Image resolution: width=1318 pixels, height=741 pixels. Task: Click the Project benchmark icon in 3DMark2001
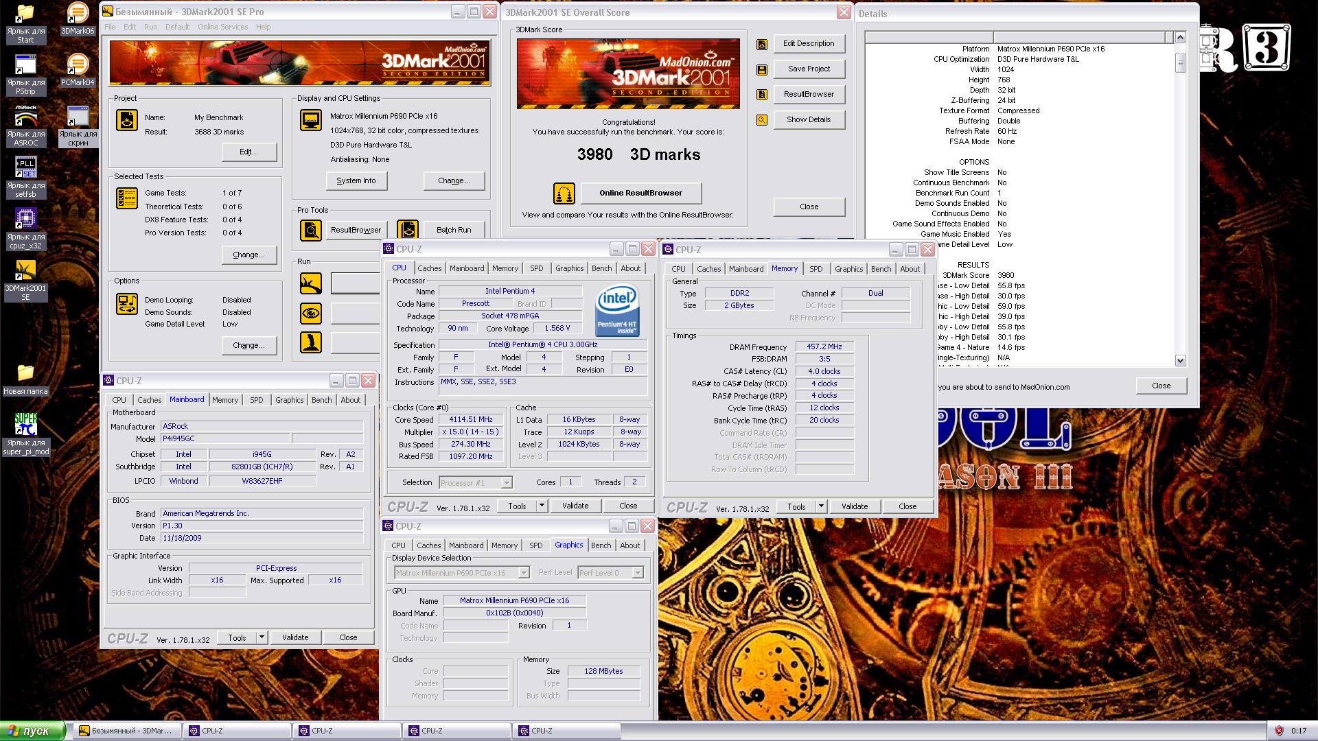(127, 120)
